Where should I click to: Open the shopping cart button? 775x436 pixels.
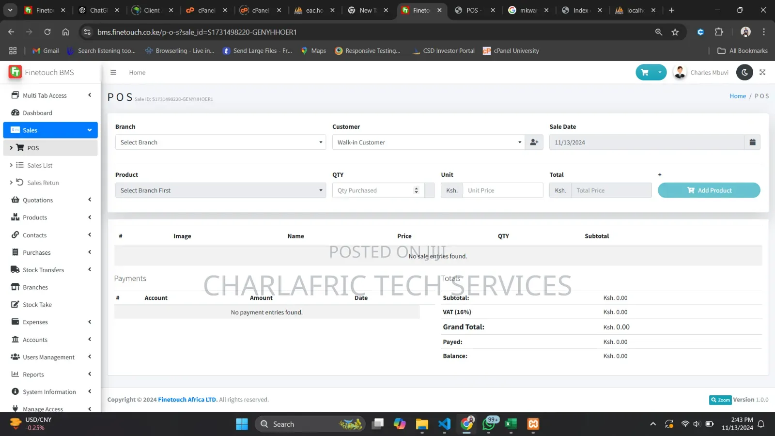tap(645, 72)
